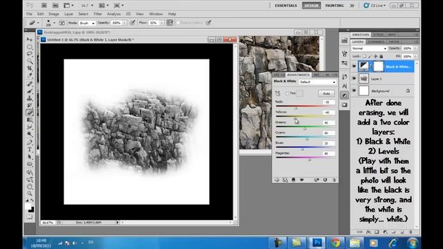Select the Design workspace button
The image size is (443, 249).
pyautogui.click(x=311, y=6)
